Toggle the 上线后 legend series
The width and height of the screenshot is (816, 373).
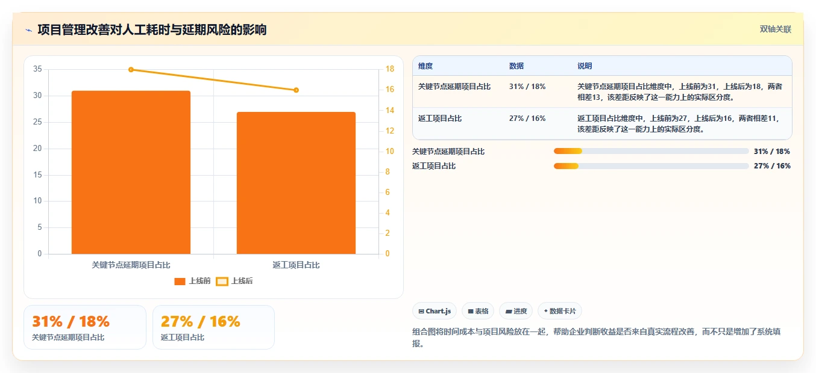click(234, 281)
